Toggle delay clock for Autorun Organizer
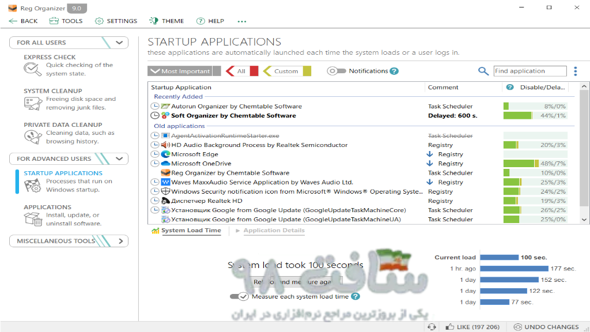Image resolution: width=590 pixels, height=332 pixels. (154, 106)
